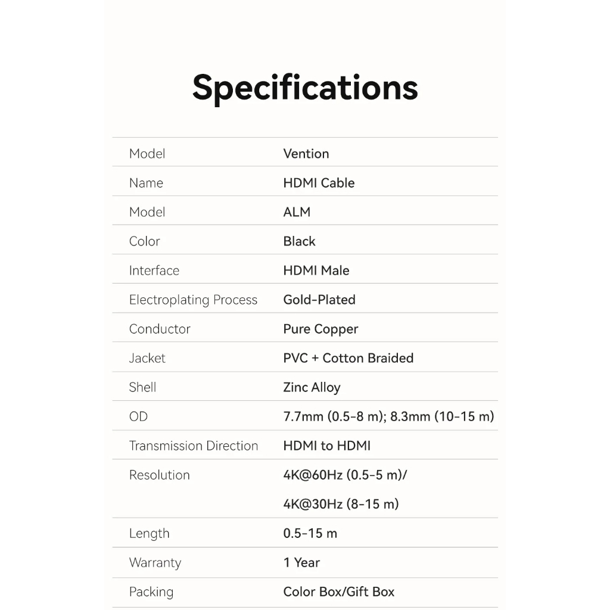Click the 4K@60Hz resolution line
The image size is (610, 610).
click(345, 475)
